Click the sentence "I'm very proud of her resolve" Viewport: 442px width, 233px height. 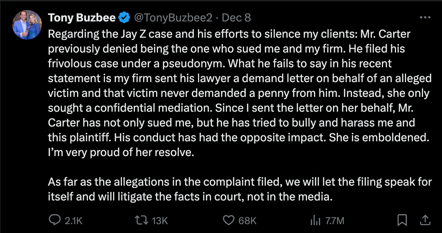coord(121,153)
